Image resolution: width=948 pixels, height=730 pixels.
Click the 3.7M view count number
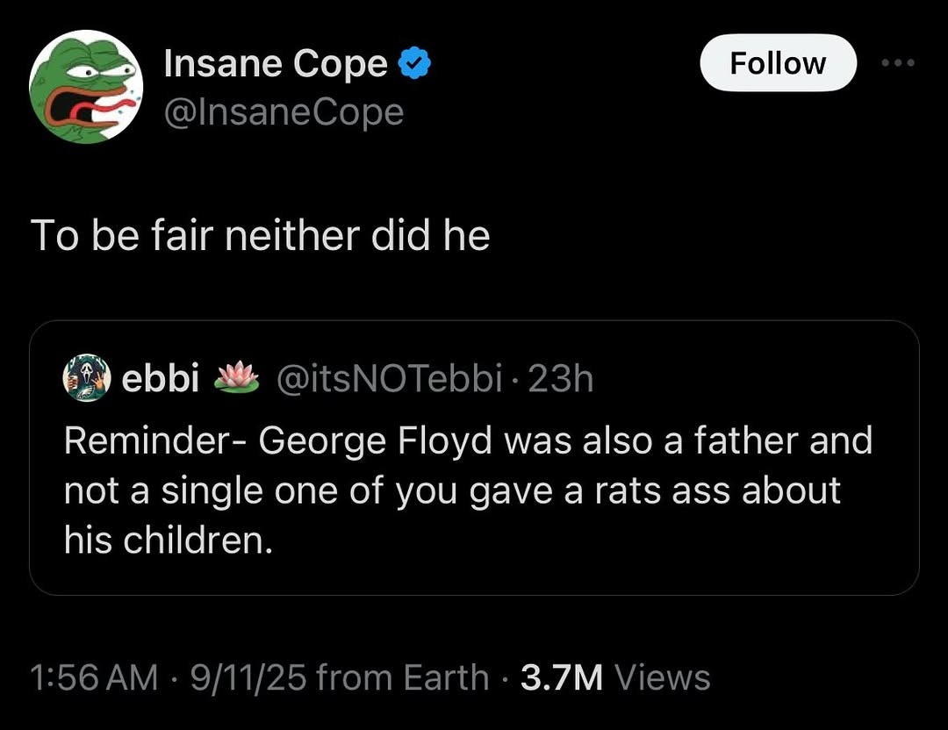coord(562,677)
